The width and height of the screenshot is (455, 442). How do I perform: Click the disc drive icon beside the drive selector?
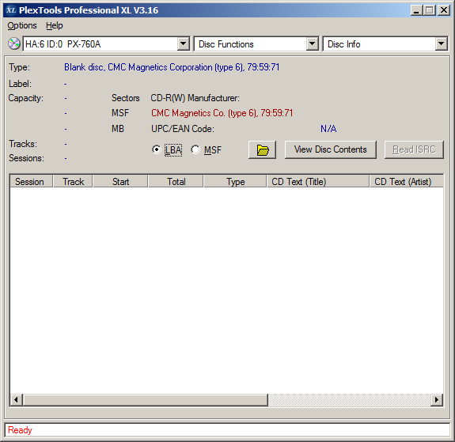[x=14, y=44]
